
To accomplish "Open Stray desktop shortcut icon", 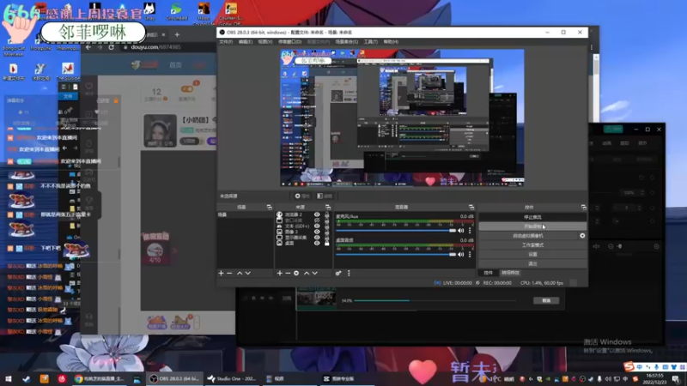I will 149,11.
